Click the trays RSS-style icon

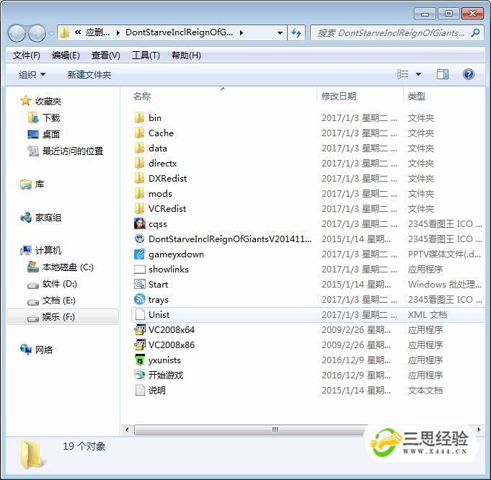pos(140,299)
